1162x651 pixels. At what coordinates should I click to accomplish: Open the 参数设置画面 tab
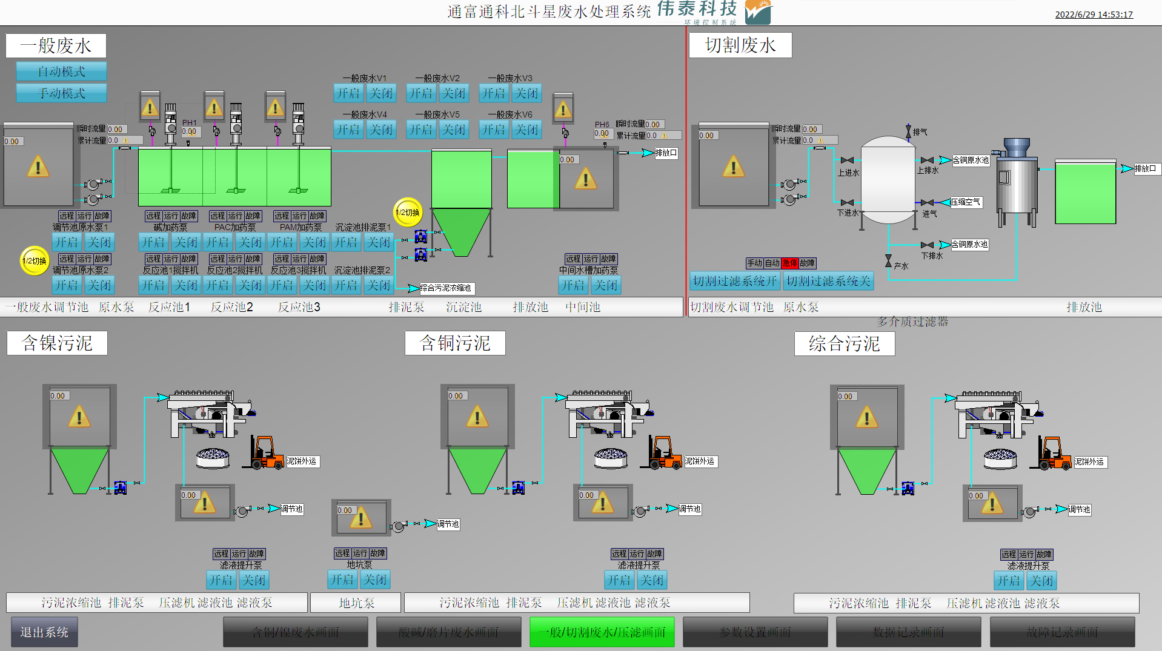pyautogui.click(x=755, y=632)
